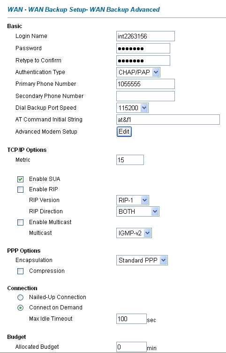Enable the Compression checkbox
Image resolution: width=226 pixels, height=353 pixels.
coord(21,271)
